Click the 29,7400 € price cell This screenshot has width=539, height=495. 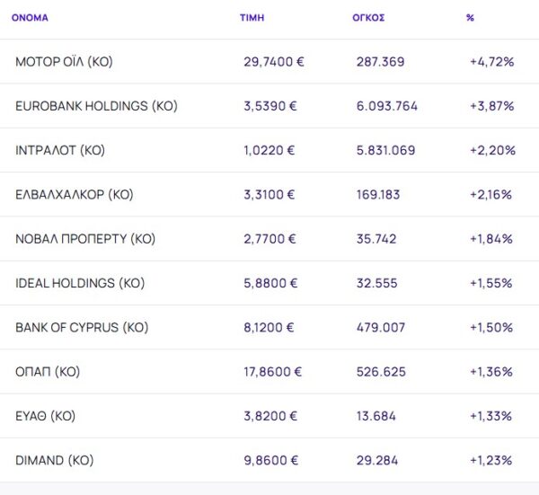(274, 62)
